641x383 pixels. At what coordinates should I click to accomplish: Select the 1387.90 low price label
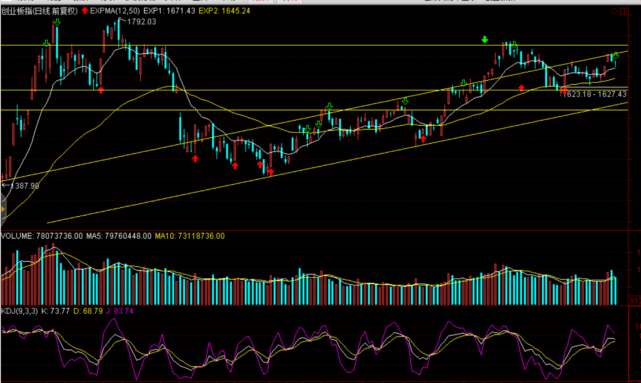[25, 186]
